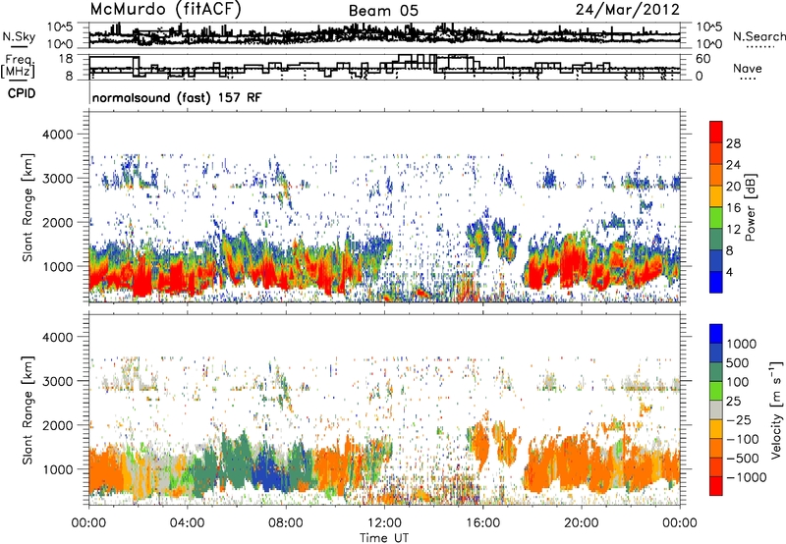Click the '16' power colorbar tick
This screenshot has height=544, width=786.
(x=733, y=208)
